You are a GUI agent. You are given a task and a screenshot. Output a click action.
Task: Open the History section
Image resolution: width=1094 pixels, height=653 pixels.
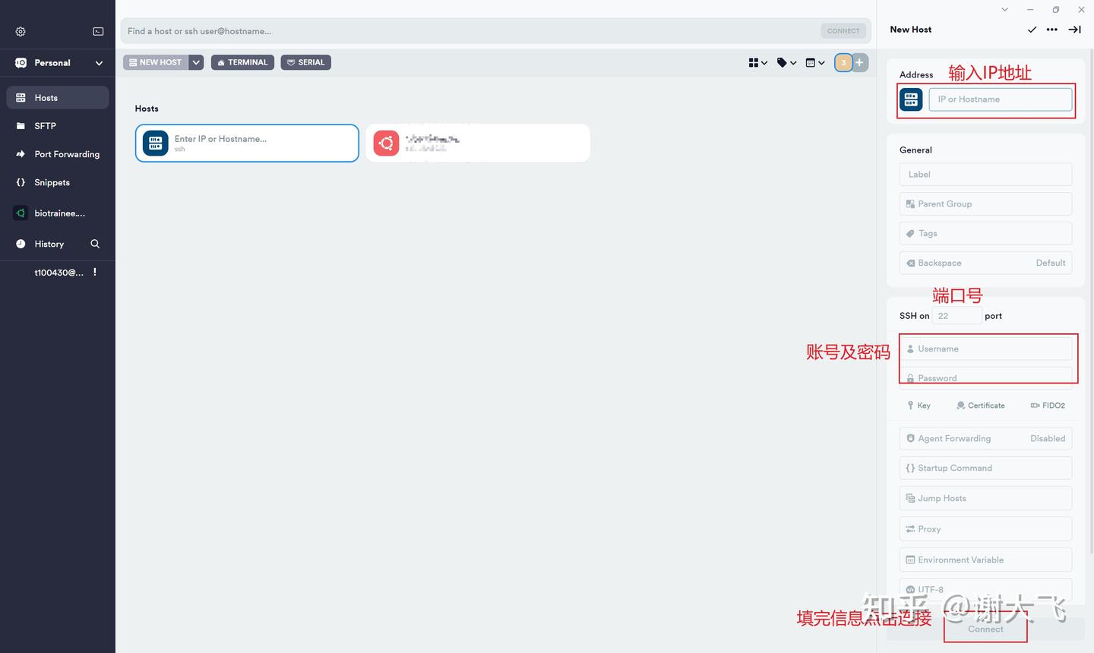tap(49, 244)
